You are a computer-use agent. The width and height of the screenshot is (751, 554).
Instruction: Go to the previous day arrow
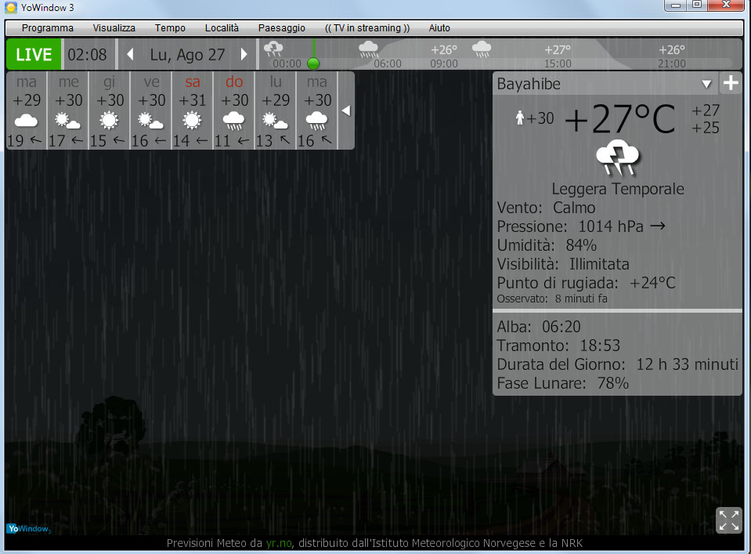click(130, 55)
